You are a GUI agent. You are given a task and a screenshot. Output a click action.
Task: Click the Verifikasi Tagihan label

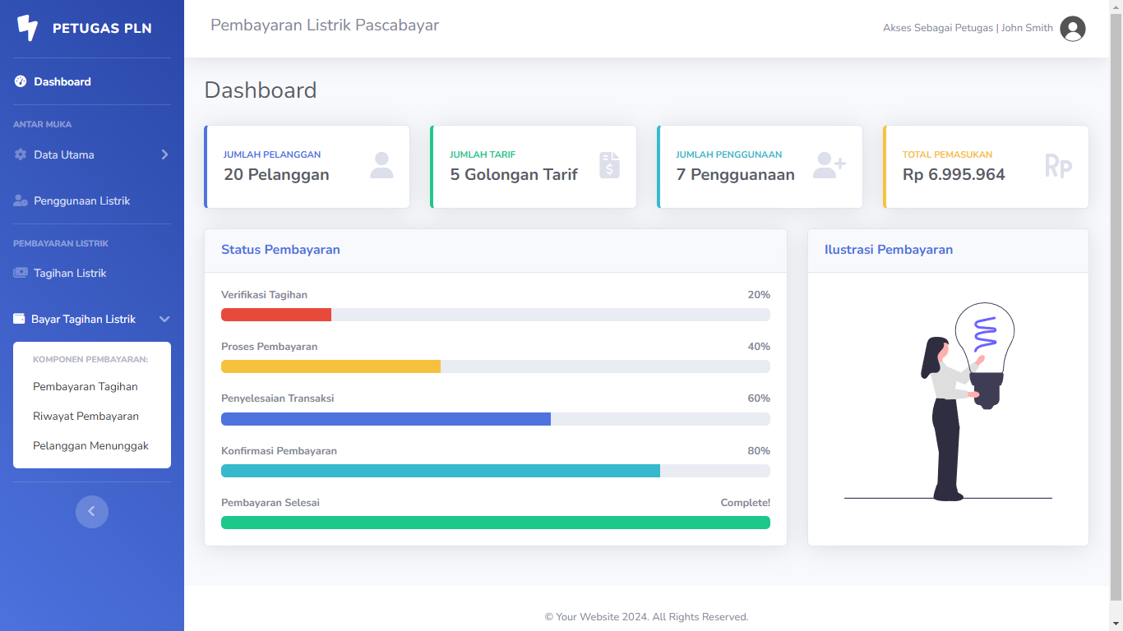coord(264,295)
